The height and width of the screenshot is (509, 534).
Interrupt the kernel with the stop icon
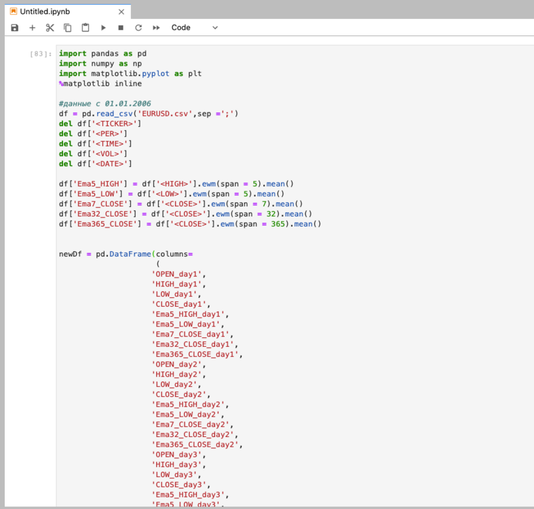121,28
